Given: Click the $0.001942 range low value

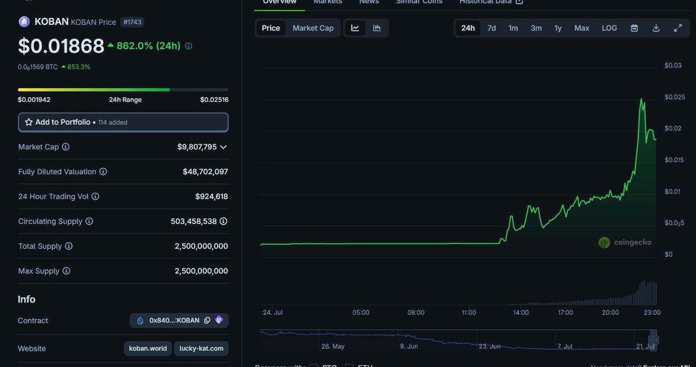Looking at the screenshot, I should [x=34, y=100].
